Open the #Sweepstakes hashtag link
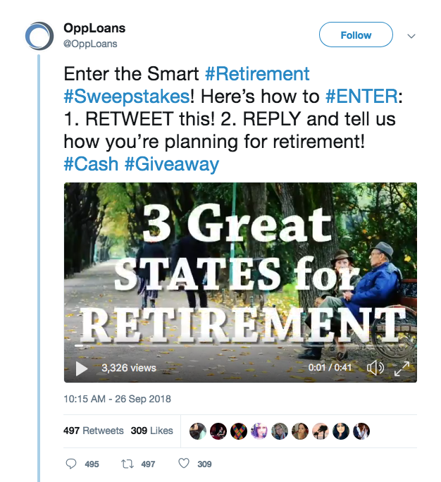This screenshot has height=482, width=441. pyautogui.click(x=127, y=97)
